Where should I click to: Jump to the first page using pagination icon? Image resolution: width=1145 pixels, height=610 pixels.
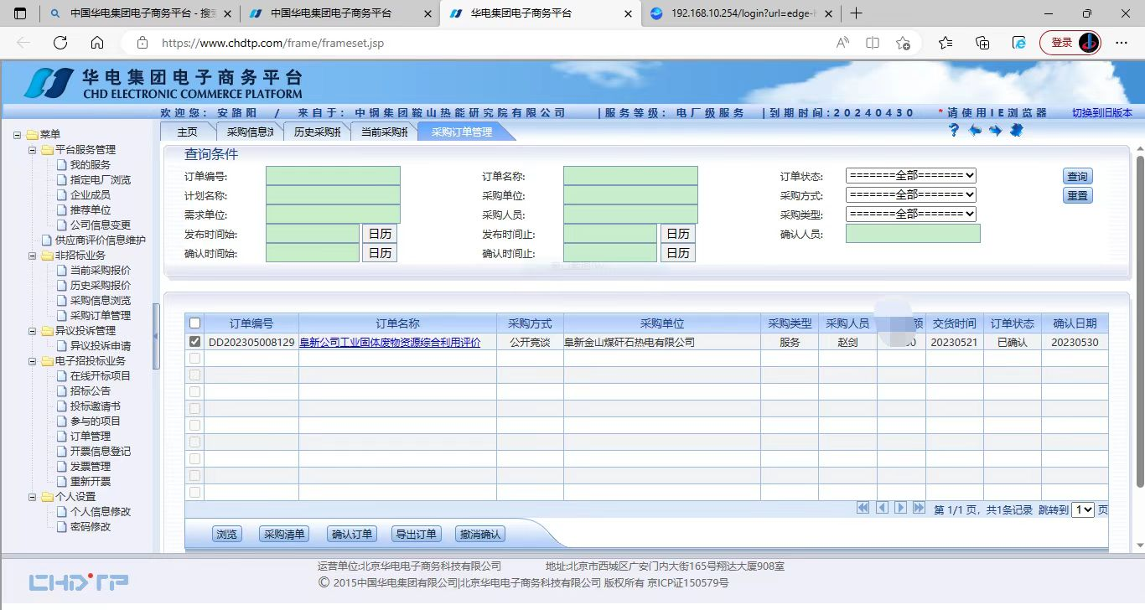click(x=863, y=507)
